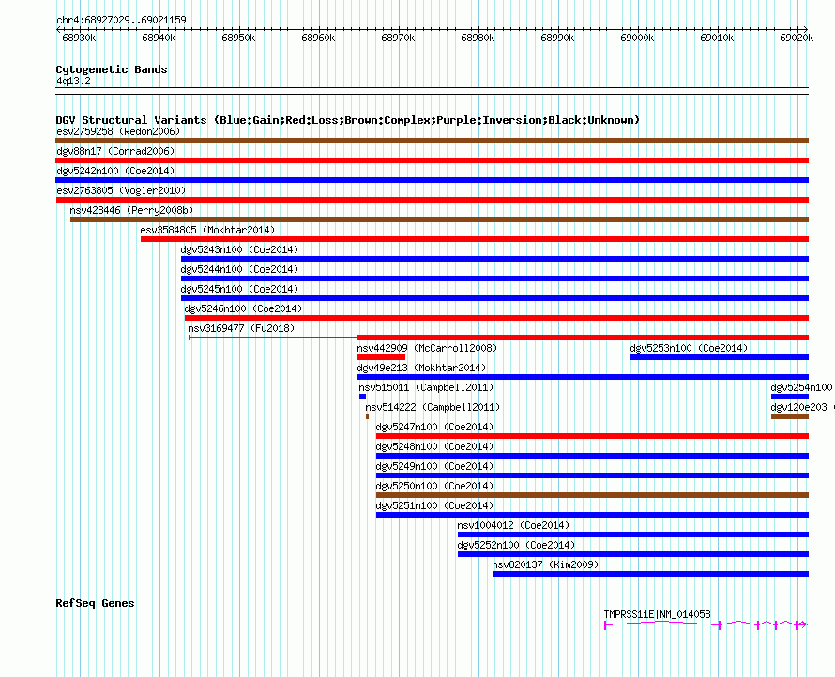Click the 68940k ruler tick label
The image size is (835, 677).
click(159, 38)
